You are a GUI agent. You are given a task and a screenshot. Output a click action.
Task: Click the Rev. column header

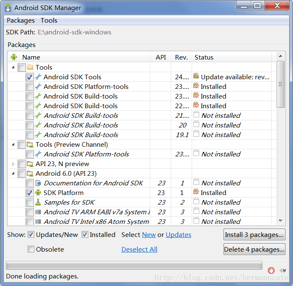click(181, 57)
